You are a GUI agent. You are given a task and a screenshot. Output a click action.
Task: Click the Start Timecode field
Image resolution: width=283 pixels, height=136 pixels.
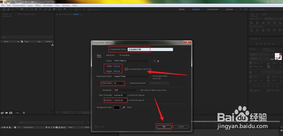120,95
